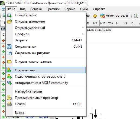Viewport: 140px width, 119px height.
Task: Select Выход to exit terminal
Action: click(46, 113)
